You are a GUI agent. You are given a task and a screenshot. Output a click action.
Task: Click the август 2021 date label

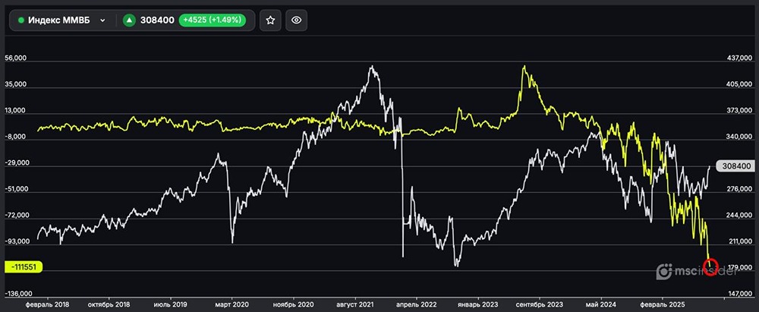click(354, 304)
